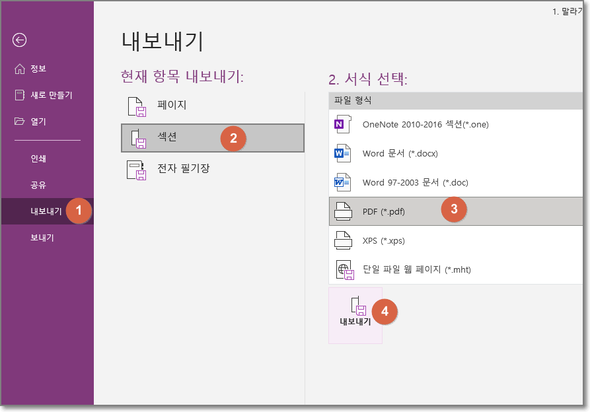Image resolution: width=590 pixels, height=412 pixels.
Task: Open the 열기 file page
Action: pos(36,121)
